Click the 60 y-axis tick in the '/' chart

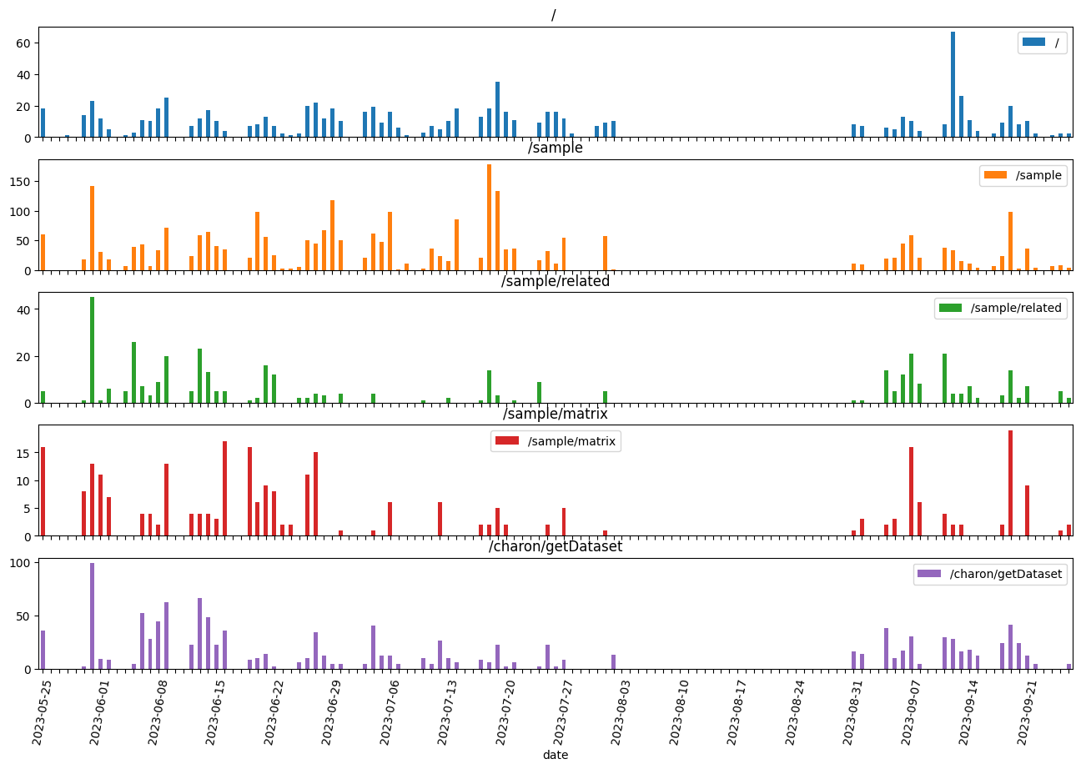[x=25, y=43]
